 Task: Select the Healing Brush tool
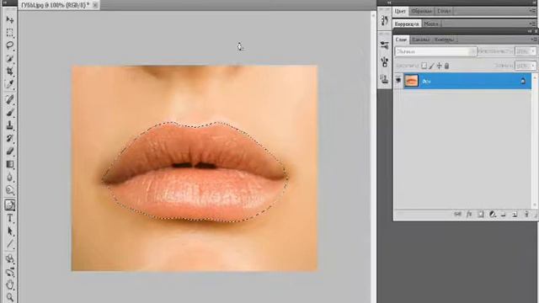pos(9,99)
